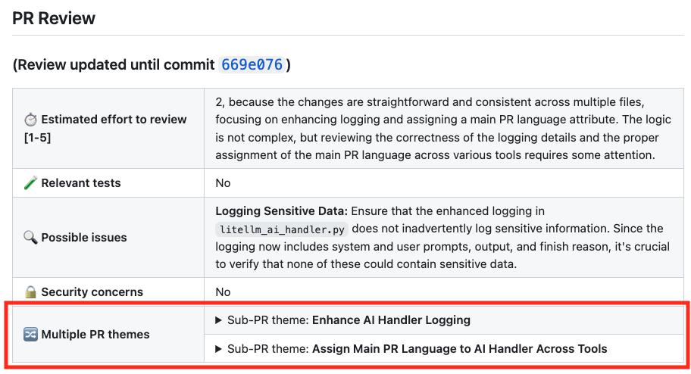The height and width of the screenshot is (374, 691).
Task: Click the magnifying glass Possible issues icon
Action: (31, 238)
